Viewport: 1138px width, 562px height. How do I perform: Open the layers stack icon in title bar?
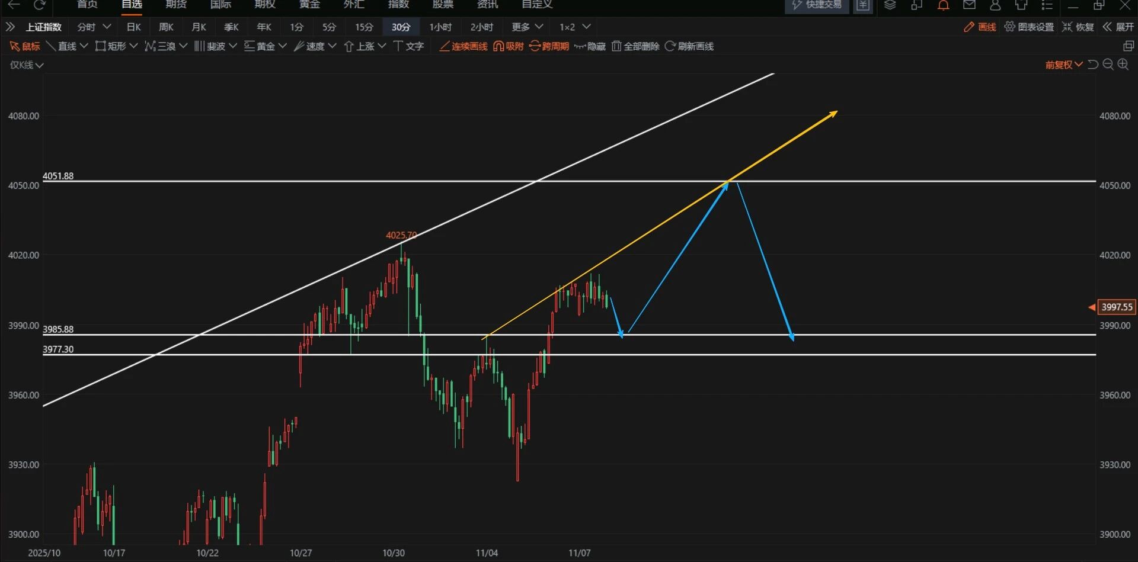890,5
